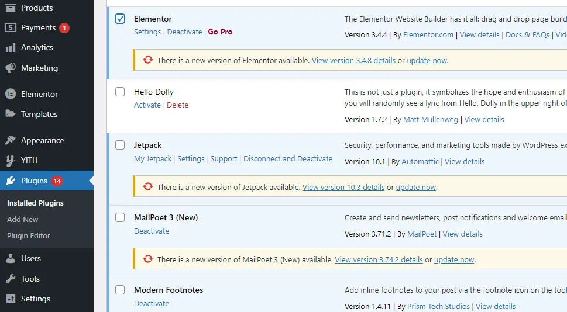View version 3.74.2 details for MailPoet

(379, 259)
